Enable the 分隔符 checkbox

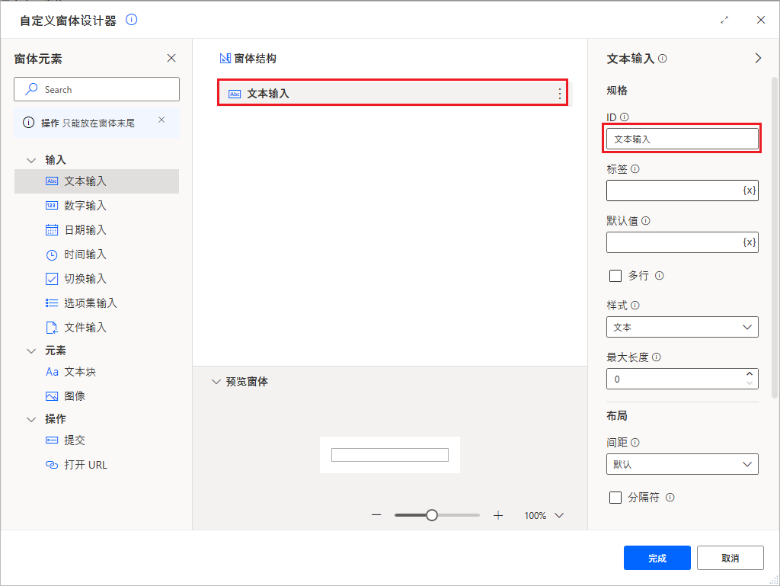[615, 497]
